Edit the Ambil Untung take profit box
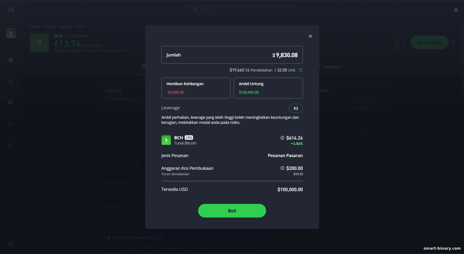 click(x=268, y=88)
